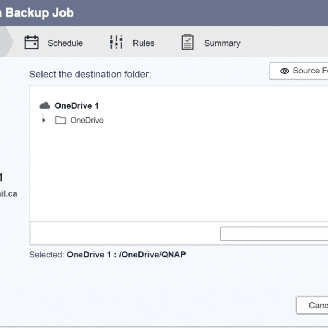Click the previous step gray arrow segment
The height and width of the screenshot is (328, 328).
tap(7, 41)
